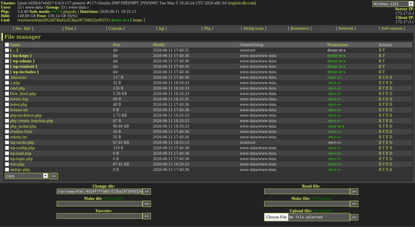Image resolution: width=415 pixels, height=227 pixels.
Task: Select the wp-config.php checkbox
Action: click(7, 148)
